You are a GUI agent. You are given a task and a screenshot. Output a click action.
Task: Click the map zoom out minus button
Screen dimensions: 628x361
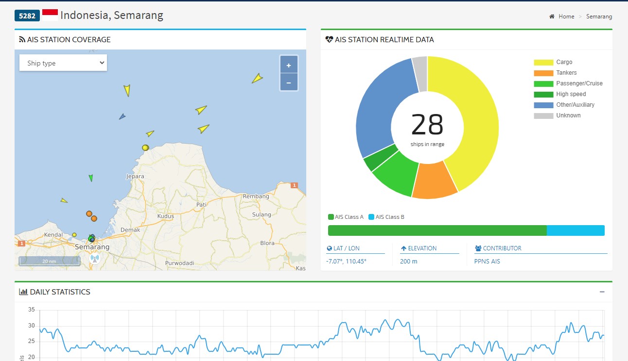click(289, 82)
